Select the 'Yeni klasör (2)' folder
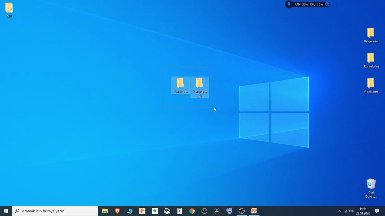The image size is (385, 216). click(200, 87)
